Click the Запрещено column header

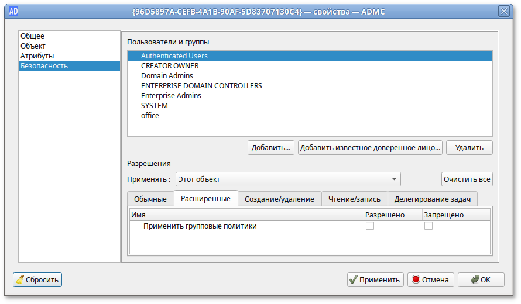456,215
